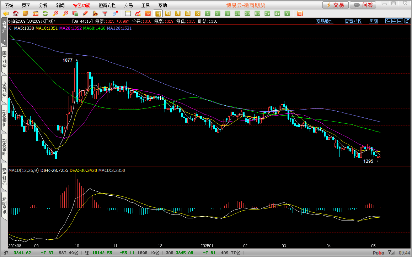Open the orange notes page icon

[x=26, y=13]
